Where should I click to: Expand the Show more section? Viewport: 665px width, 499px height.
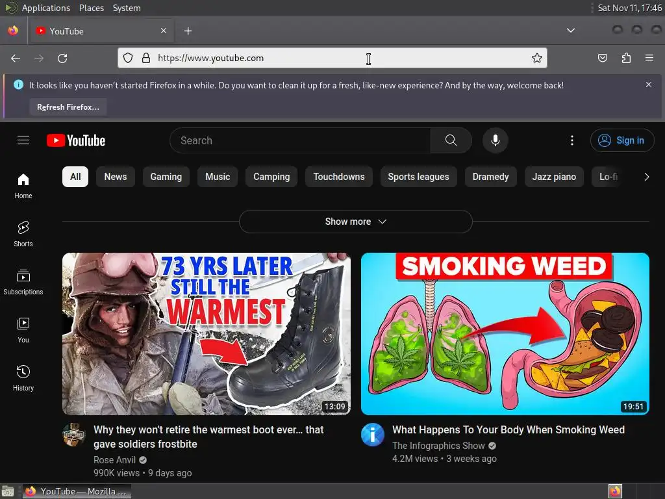[355, 222]
